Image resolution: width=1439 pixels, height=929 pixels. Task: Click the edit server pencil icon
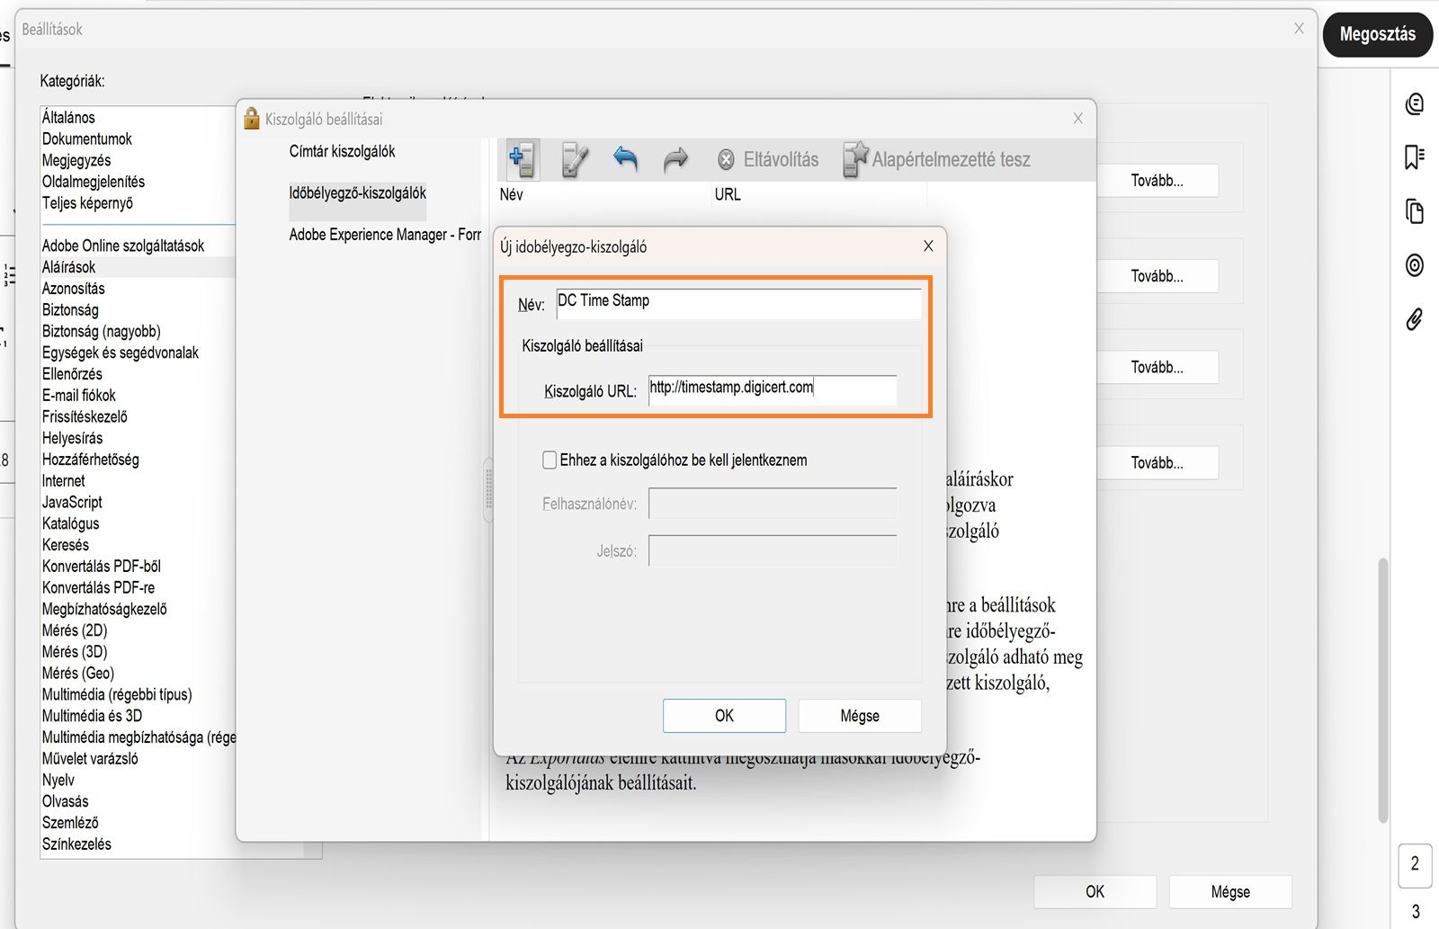tap(575, 159)
